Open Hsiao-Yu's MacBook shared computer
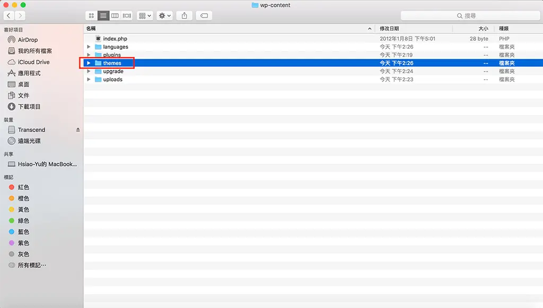Screen dimensions: 543x308 pos(41,164)
